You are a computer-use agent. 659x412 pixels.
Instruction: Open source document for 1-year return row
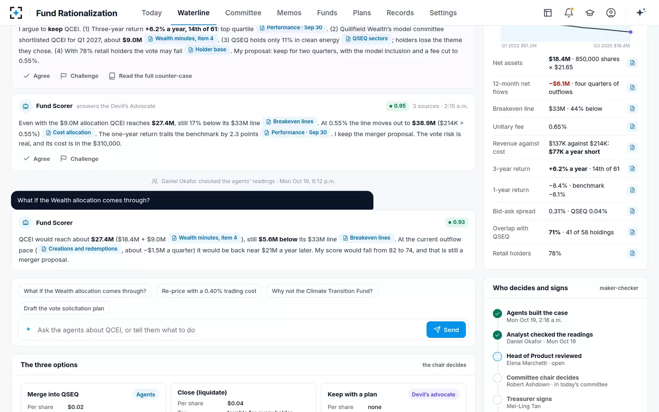coord(632,190)
